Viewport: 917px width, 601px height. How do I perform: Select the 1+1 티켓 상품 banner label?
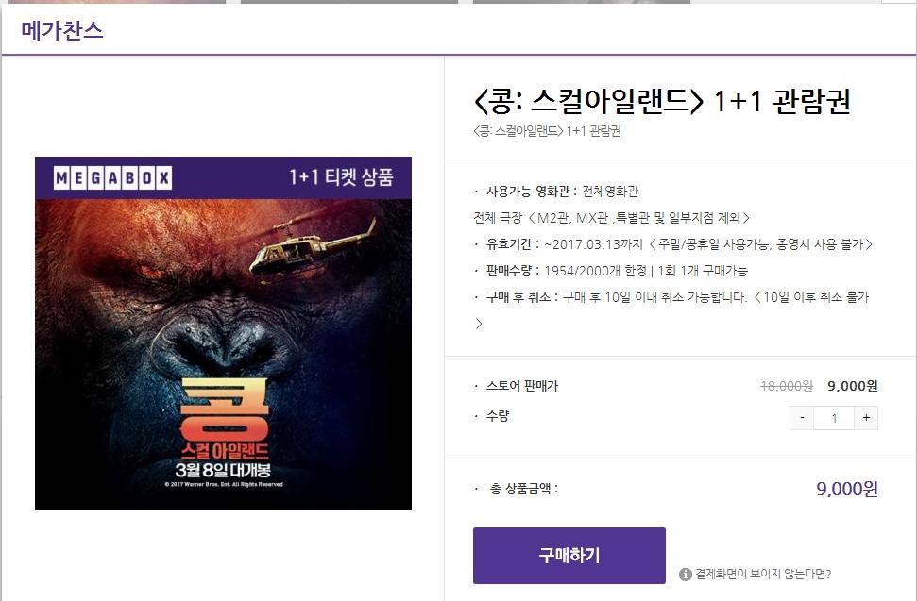[x=341, y=177]
